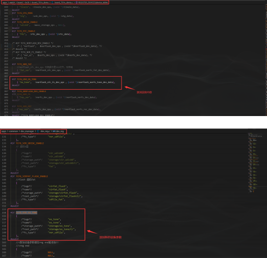Open the 'board_701n_demo.c' file breadcrumb

coord(64,2)
